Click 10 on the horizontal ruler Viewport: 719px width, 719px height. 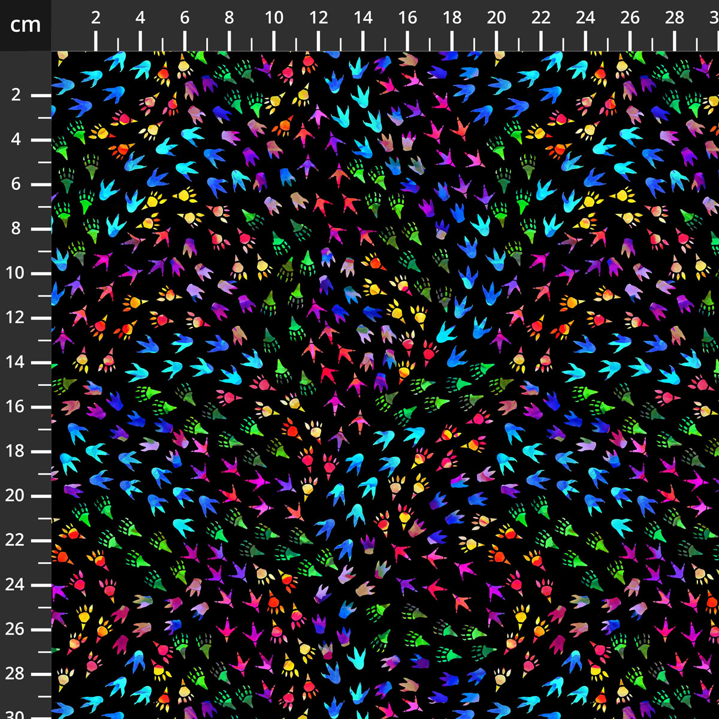(x=274, y=18)
